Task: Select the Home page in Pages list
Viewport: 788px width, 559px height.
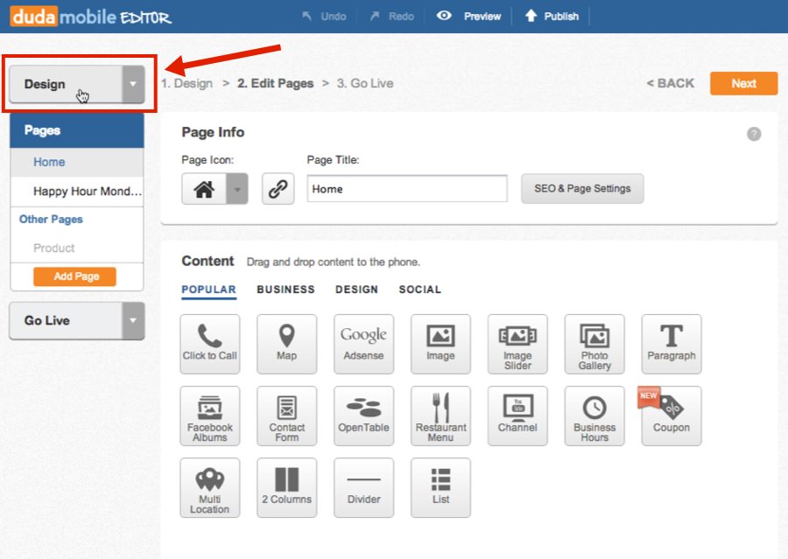Action: 77,162
